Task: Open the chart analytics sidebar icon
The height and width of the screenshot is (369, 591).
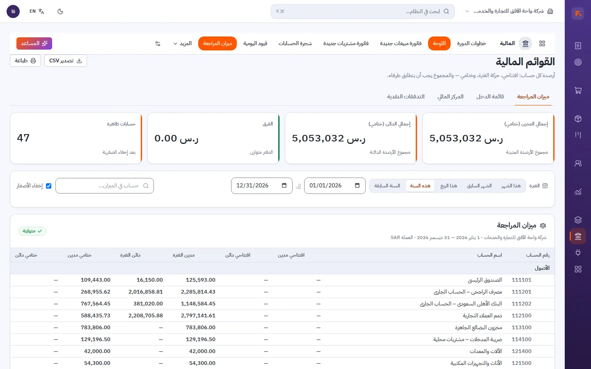Action: pyautogui.click(x=578, y=192)
